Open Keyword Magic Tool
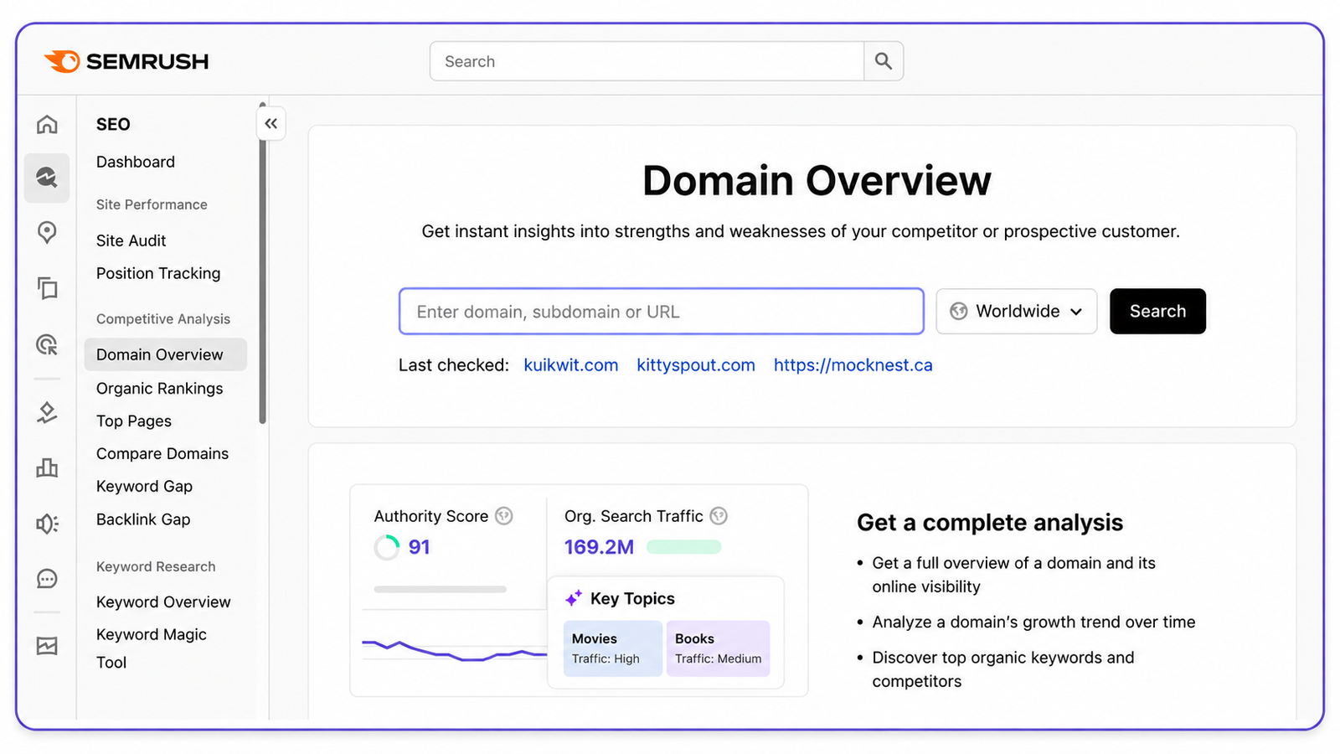 (x=152, y=648)
